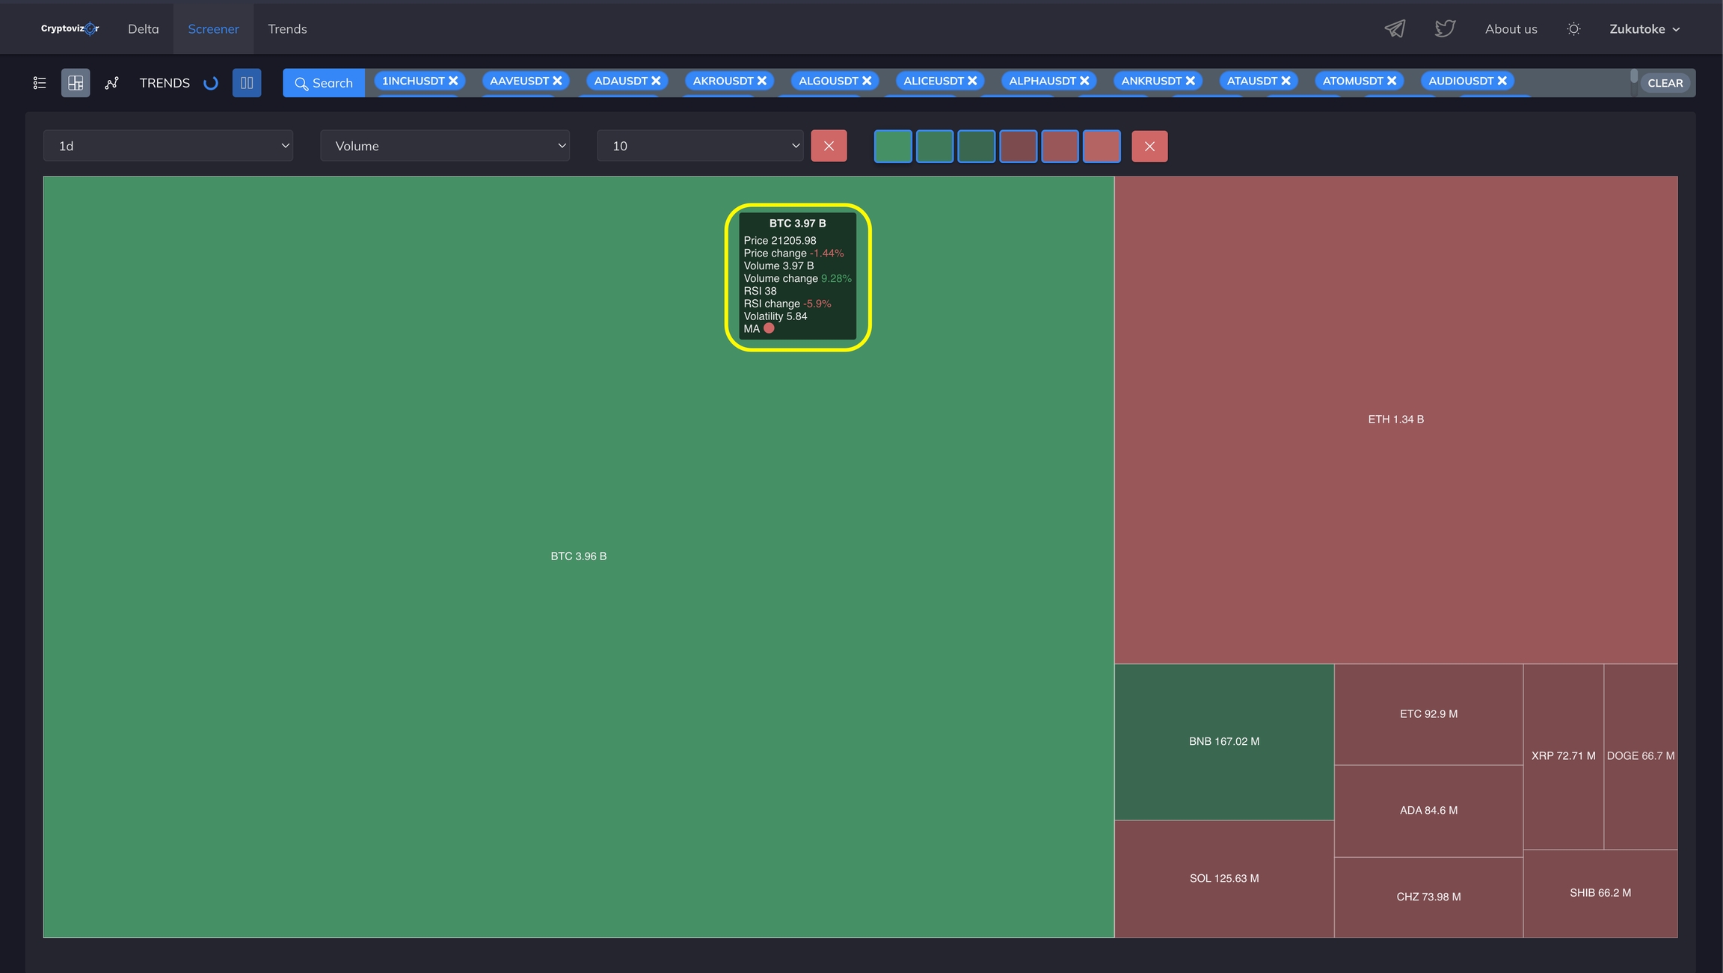The width and height of the screenshot is (1723, 973).
Task: Select the line chart view icon
Action: pos(111,83)
